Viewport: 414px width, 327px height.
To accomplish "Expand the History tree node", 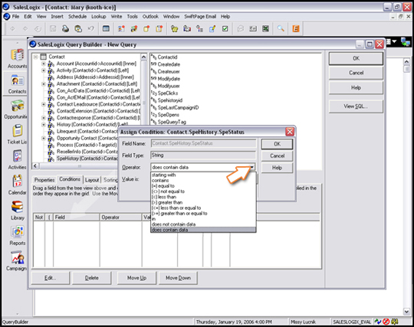I will [x=44, y=125].
